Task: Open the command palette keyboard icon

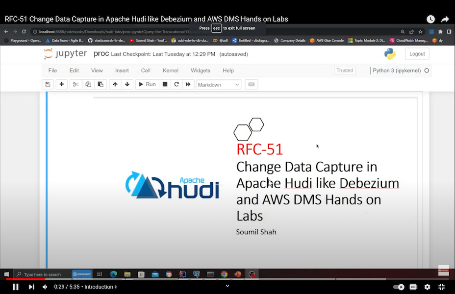Action: point(252,84)
